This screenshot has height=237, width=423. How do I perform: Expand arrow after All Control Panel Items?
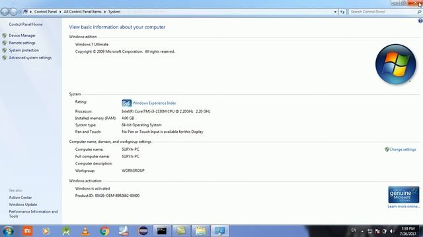(x=105, y=12)
